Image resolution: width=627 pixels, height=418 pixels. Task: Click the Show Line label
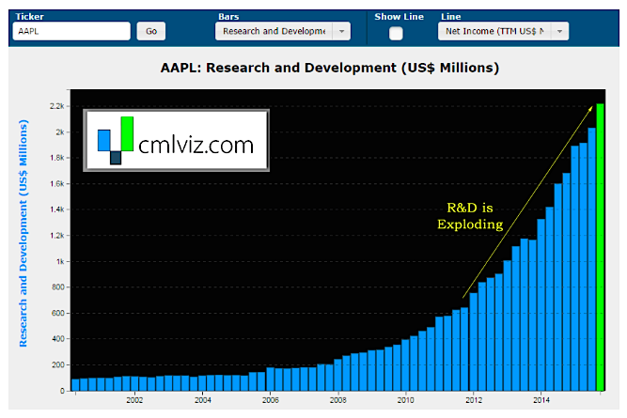(x=400, y=16)
